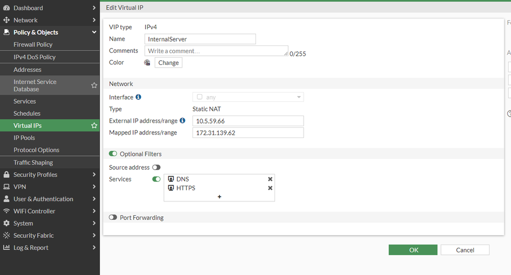This screenshot has height=275, width=511.
Task: Remove the DNS service entry
Action: click(270, 179)
